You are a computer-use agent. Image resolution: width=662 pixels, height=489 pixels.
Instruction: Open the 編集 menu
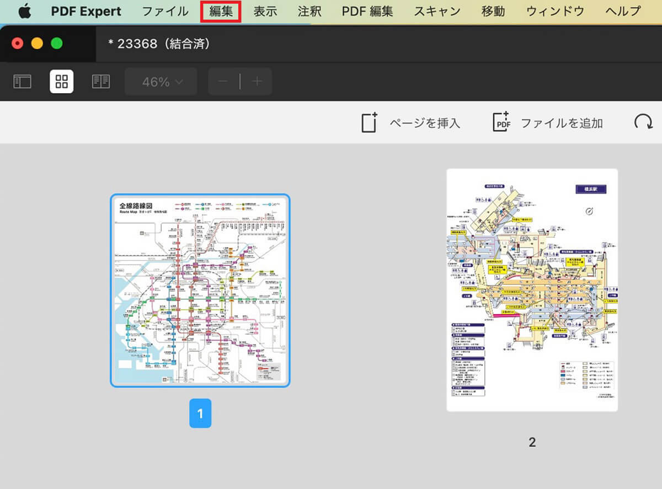pyautogui.click(x=221, y=11)
